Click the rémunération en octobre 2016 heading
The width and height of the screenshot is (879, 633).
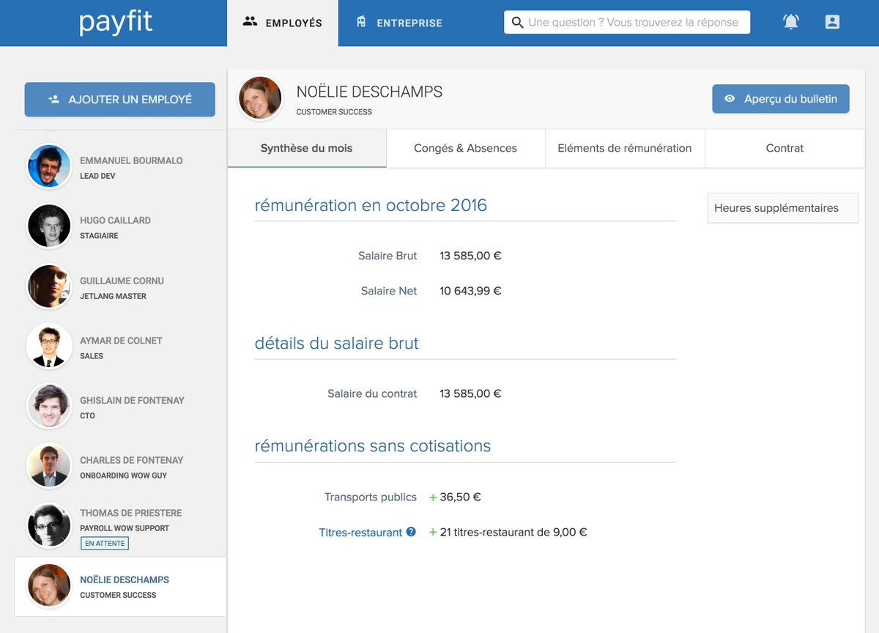tap(371, 205)
